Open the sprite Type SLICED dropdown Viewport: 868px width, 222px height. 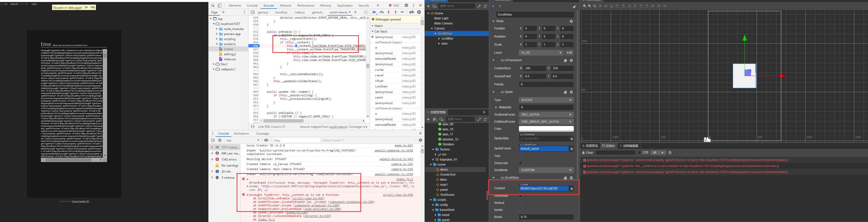pos(546,100)
